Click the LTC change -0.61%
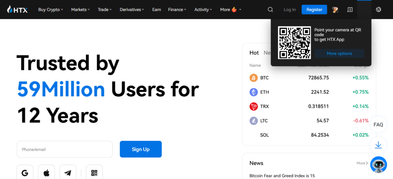 tap(361, 121)
